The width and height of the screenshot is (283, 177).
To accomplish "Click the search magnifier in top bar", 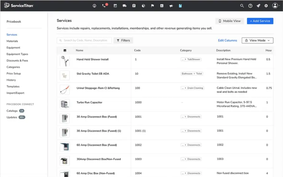I will coord(242,6).
